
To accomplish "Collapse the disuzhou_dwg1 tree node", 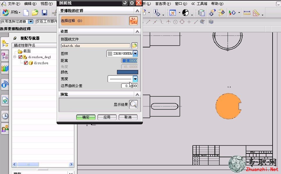I will pyautogui.click(x=15, y=57).
